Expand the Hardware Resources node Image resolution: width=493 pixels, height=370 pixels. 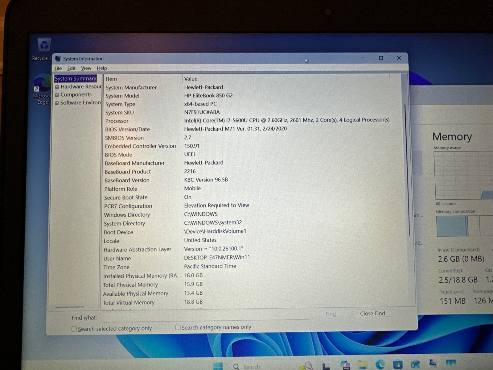click(x=57, y=87)
